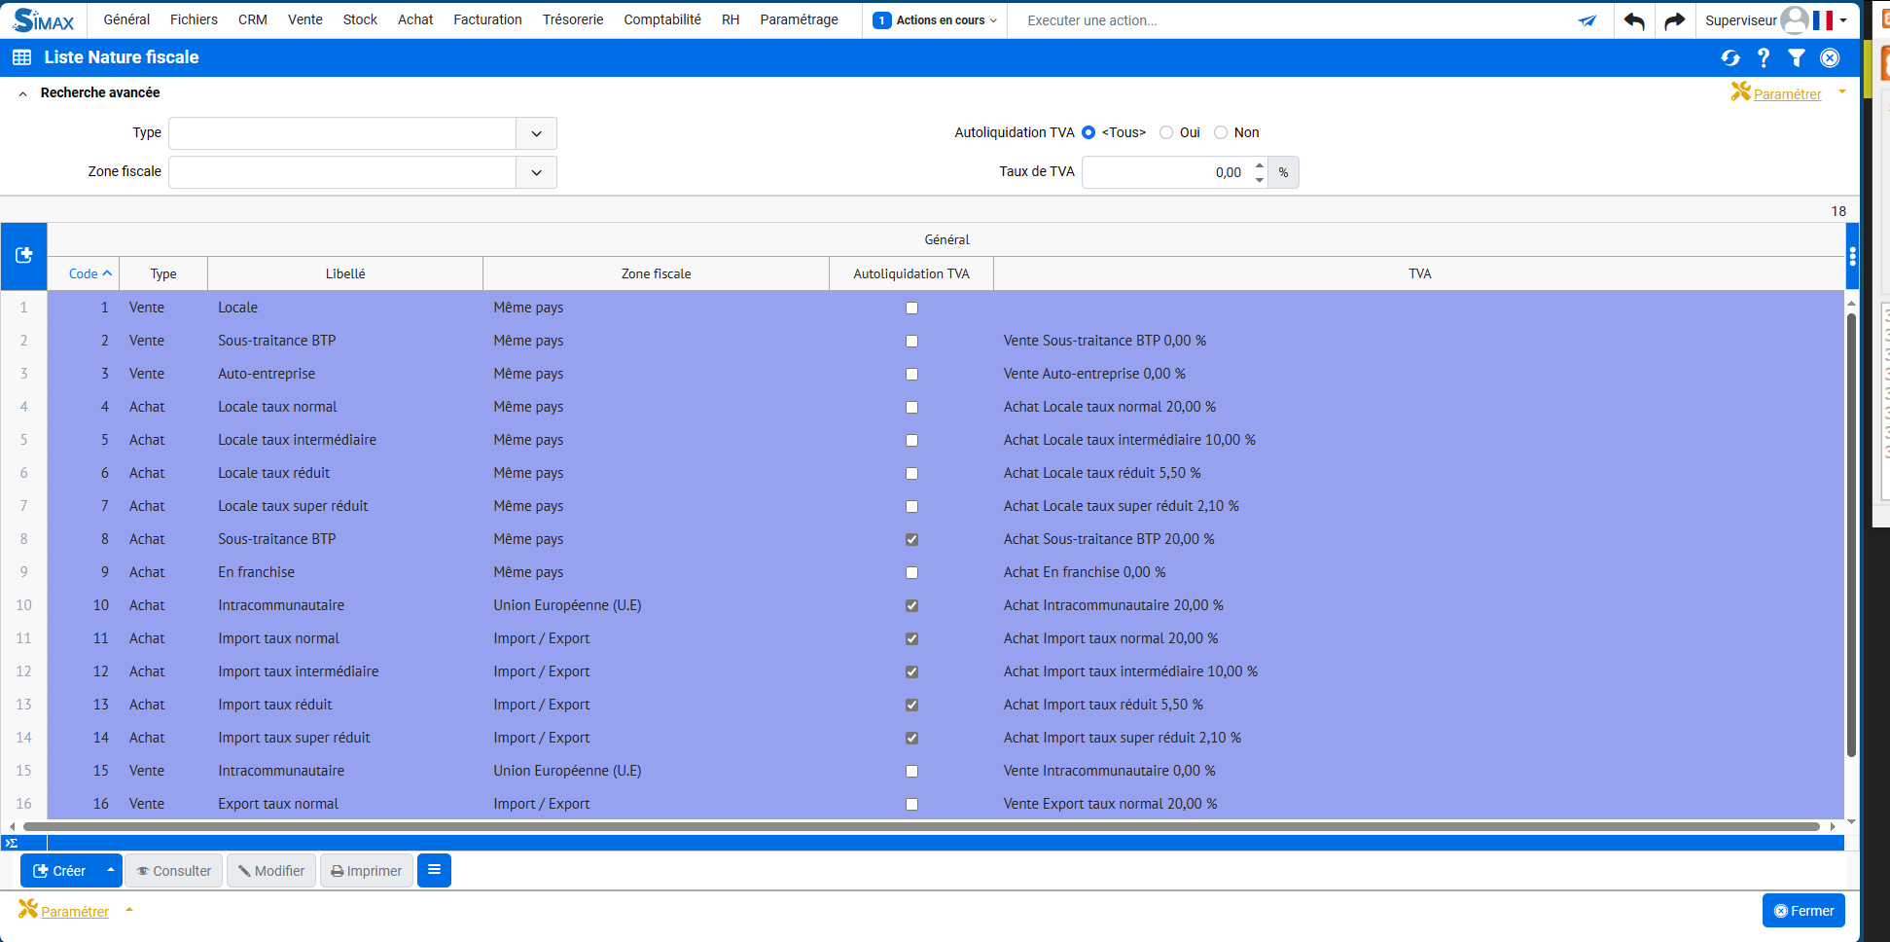Open the vertical three-dots column menu
The height and width of the screenshot is (942, 1890).
(1852, 256)
